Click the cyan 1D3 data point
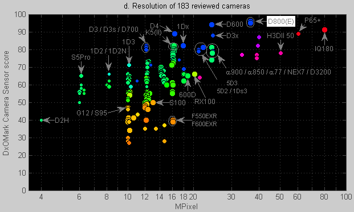This screenshot has width=354, height=212. (129, 65)
